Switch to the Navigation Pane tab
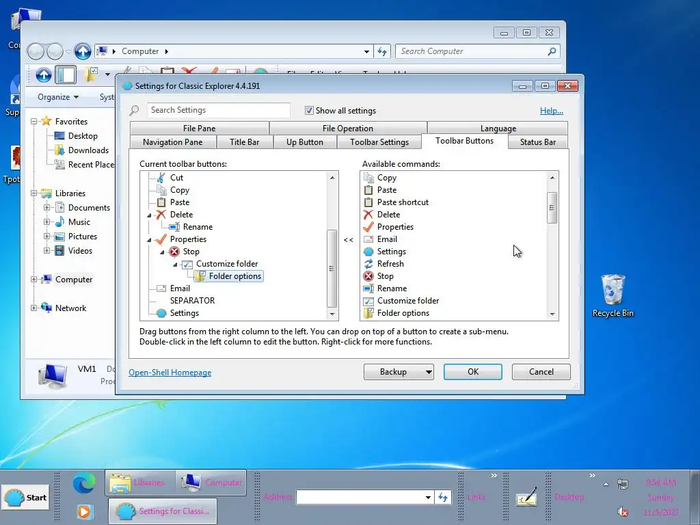 [x=173, y=142]
